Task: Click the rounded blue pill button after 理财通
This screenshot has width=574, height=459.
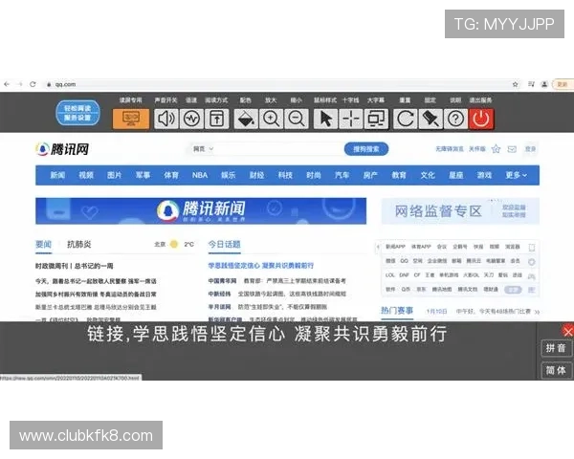Action: pos(513,290)
